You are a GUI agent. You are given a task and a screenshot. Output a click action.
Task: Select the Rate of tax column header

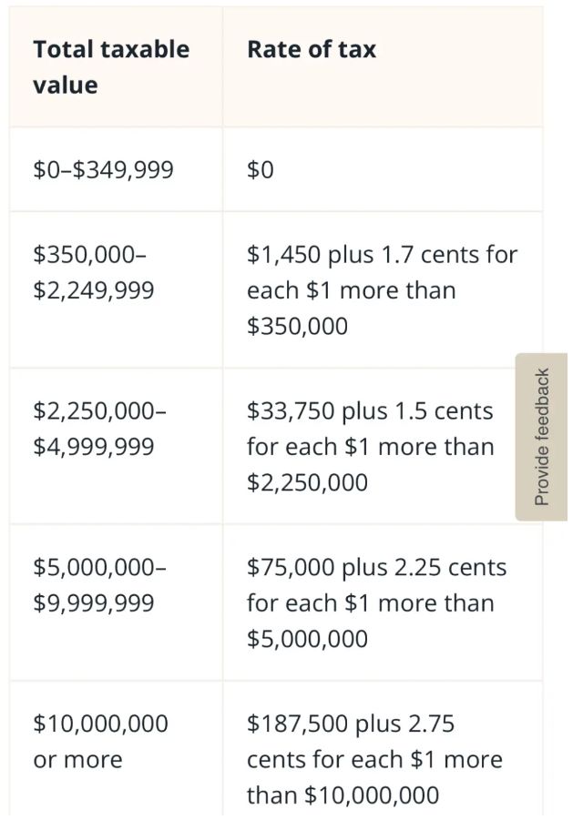tap(383, 67)
